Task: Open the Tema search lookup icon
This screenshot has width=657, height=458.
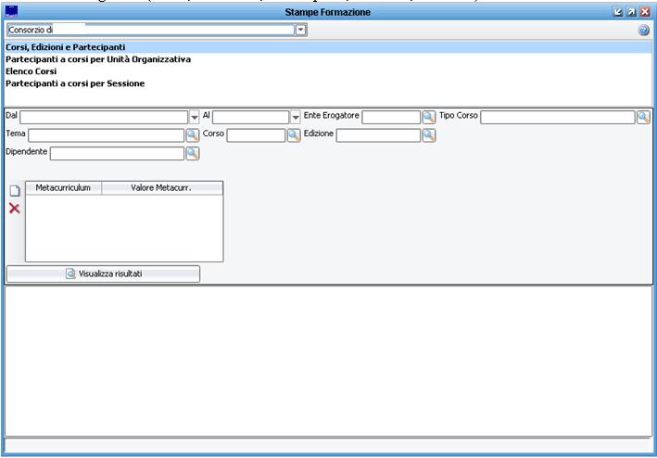Action: (x=193, y=134)
